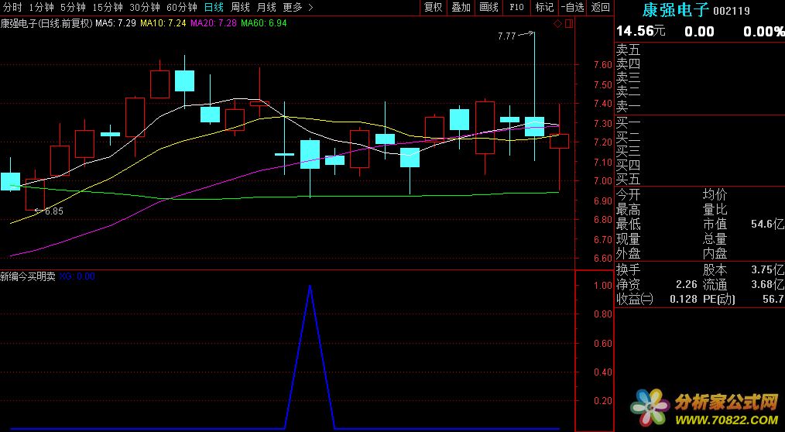Click the red diamond icon on chart
The image size is (785, 432).
tap(557, 23)
